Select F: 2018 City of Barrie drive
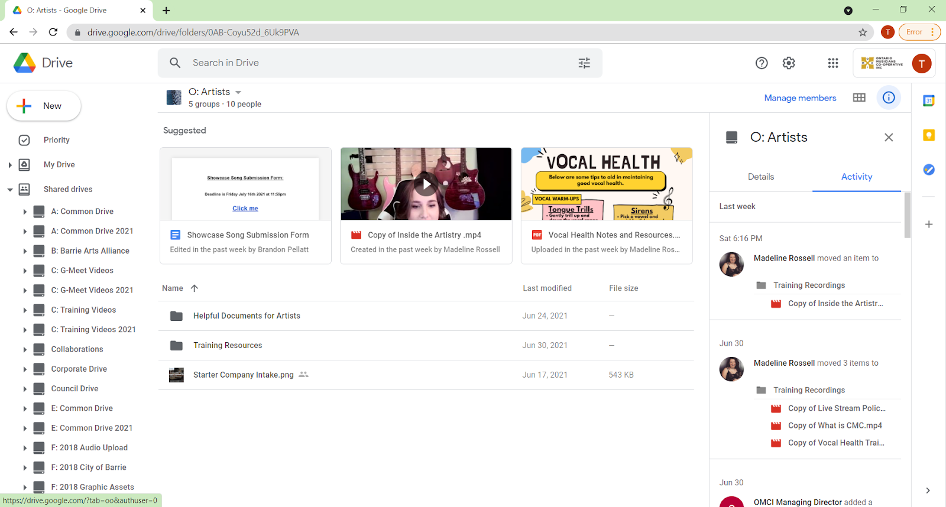946x507 pixels. tap(89, 467)
